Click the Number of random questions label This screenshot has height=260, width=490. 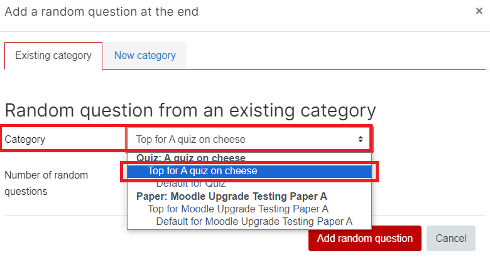[46, 183]
